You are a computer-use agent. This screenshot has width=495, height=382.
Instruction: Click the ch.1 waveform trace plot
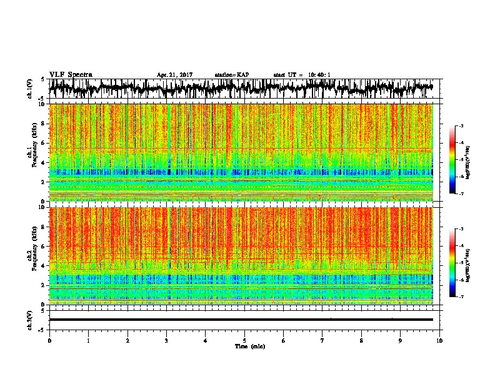tap(241, 89)
